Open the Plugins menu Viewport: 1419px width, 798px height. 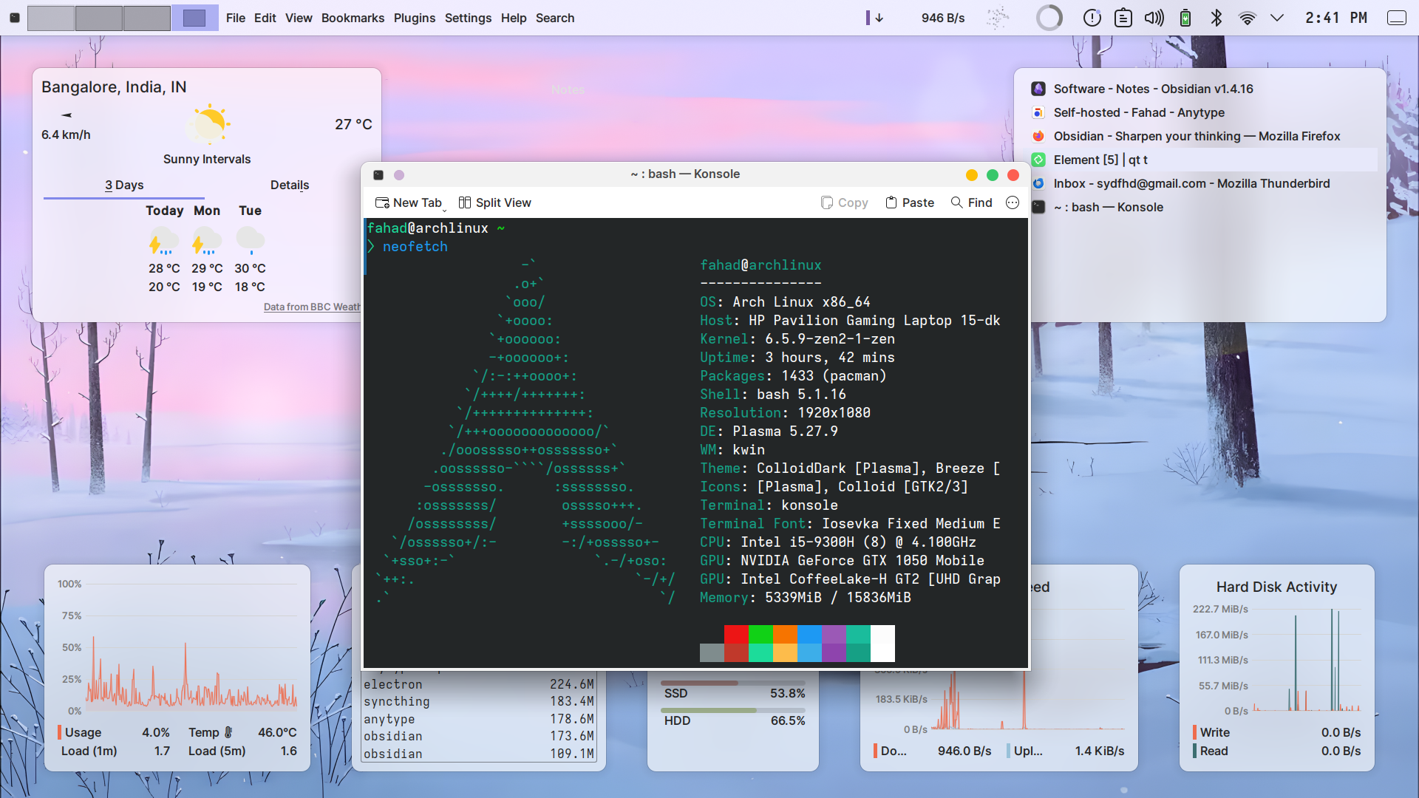414,18
